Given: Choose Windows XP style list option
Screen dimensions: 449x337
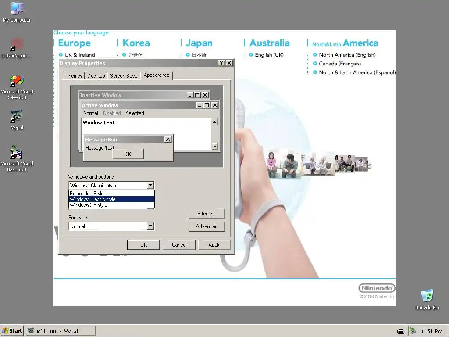Looking at the screenshot, I should (112, 205).
